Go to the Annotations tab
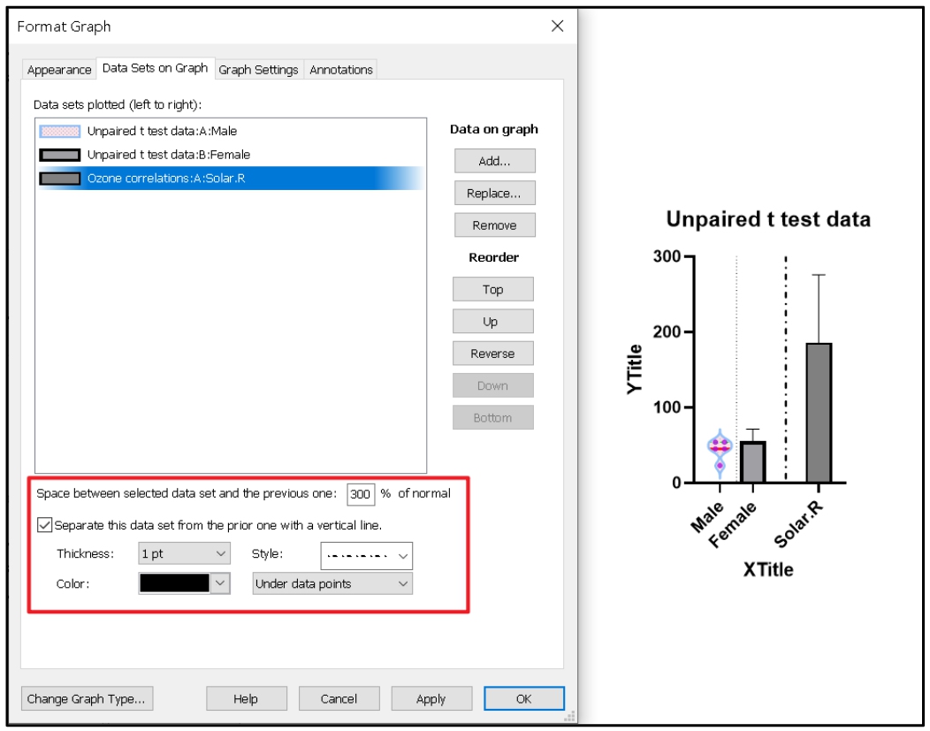930x731 pixels. coord(341,69)
